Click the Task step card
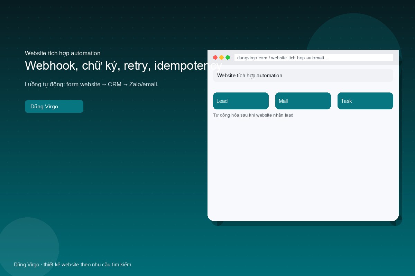Image resolution: width=415 pixels, height=276 pixels. 365,101
